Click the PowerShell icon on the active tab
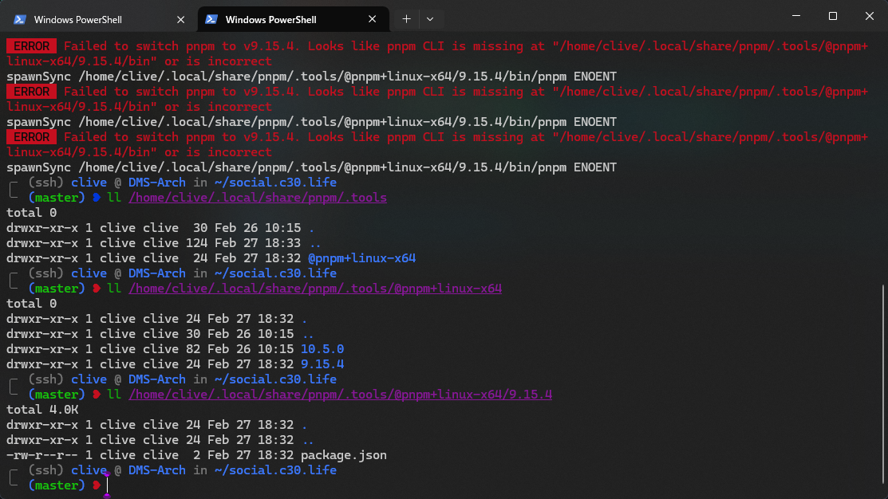888x499 pixels. click(x=211, y=19)
